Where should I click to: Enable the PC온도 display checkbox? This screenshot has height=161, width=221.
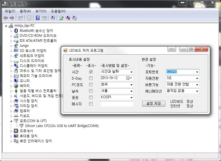[x=91, y=84]
